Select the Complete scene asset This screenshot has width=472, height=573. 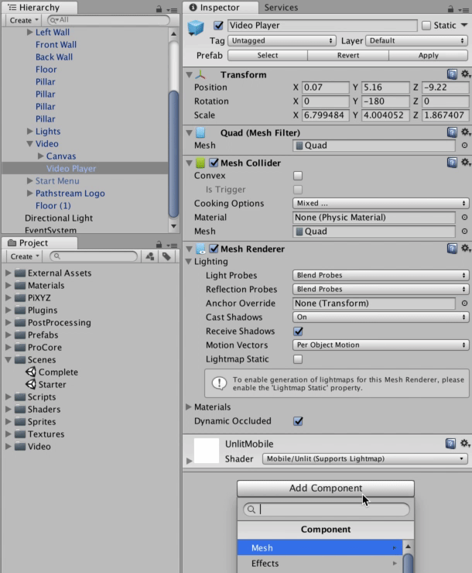point(57,372)
